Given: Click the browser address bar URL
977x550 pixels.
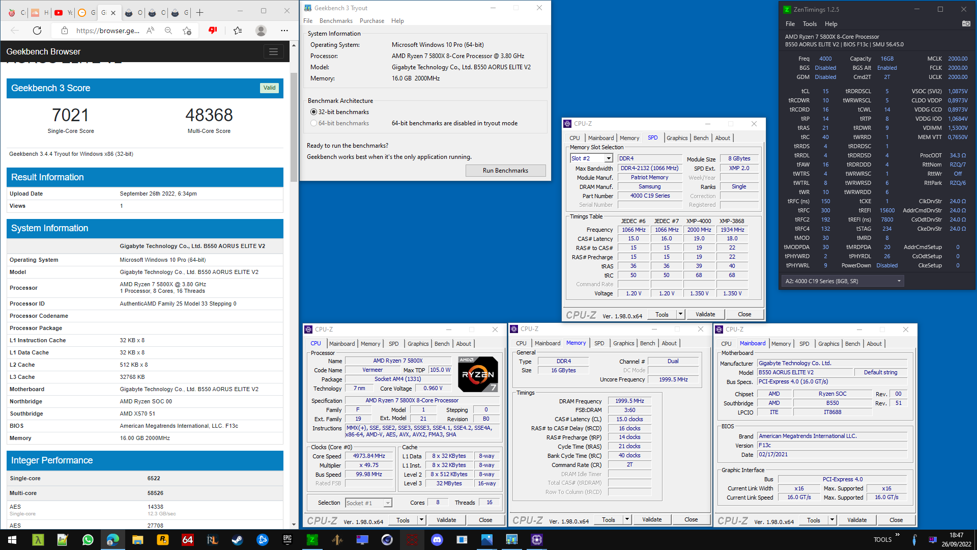Looking at the screenshot, I should (107, 31).
